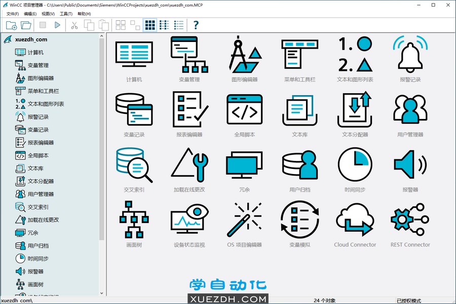Click the New project toolbar icon
The image size is (456, 304).
tap(11, 25)
